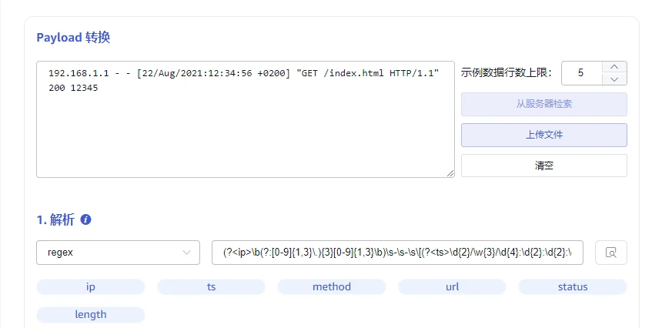Click the row limit number field showing 5
The width and height of the screenshot is (662, 328).
581,73
